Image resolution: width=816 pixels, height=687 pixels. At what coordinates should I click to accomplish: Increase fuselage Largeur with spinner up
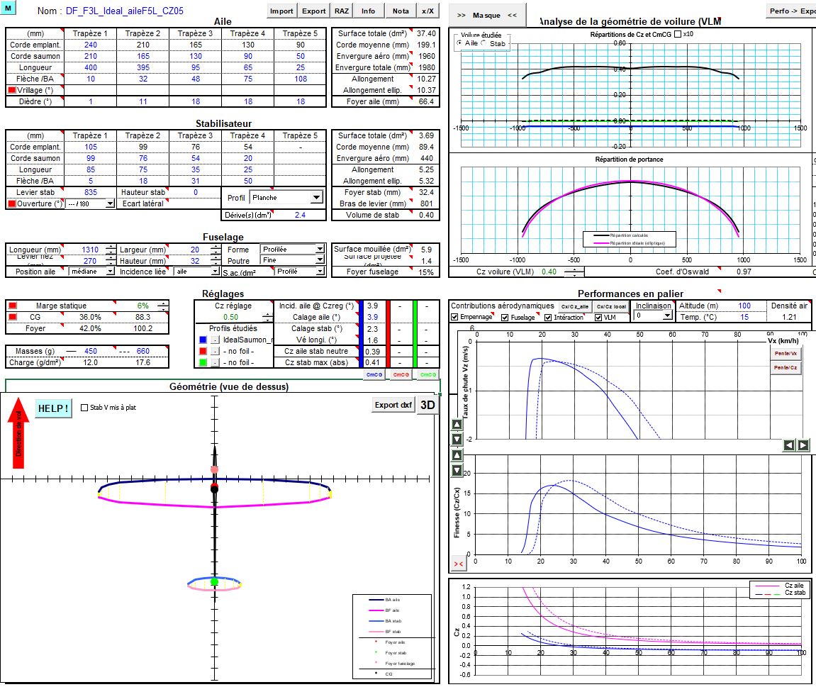(x=216, y=247)
